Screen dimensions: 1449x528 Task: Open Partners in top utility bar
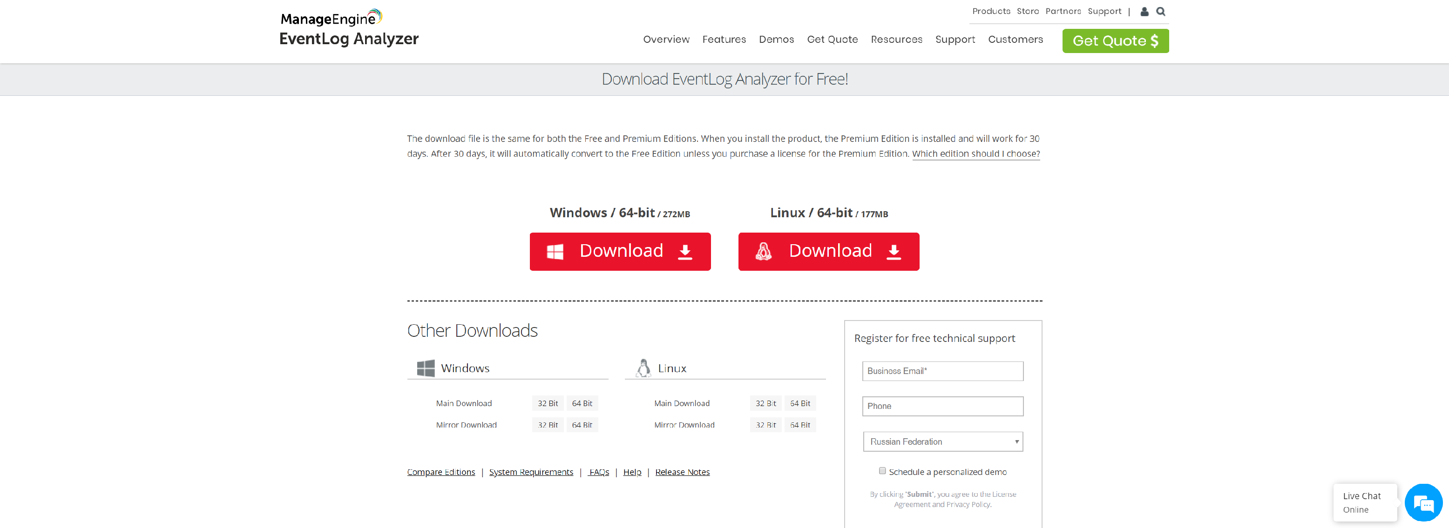pos(1063,11)
